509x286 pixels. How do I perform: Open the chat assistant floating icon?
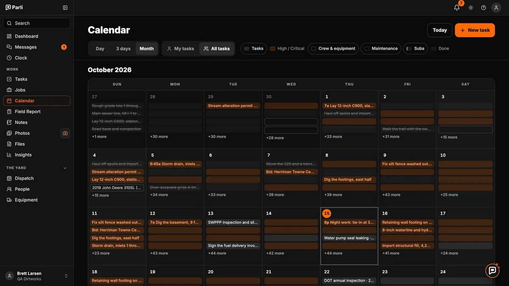point(492,270)
